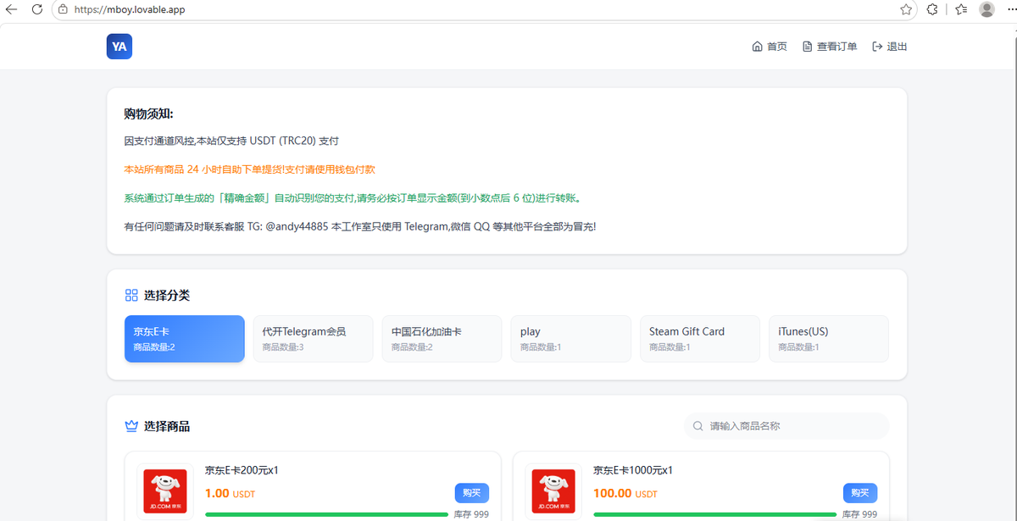The image size is (1017, 521).
Task: Click the orange 24 小时自助下单 notice line
Action: coord(249,169)
